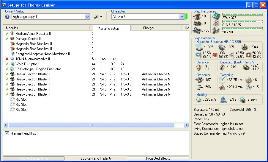The width and height of the screenshot is (268, 162).
Task: Click the Dronebay: 50 / 50 m3 text
Action: [209, 114]
